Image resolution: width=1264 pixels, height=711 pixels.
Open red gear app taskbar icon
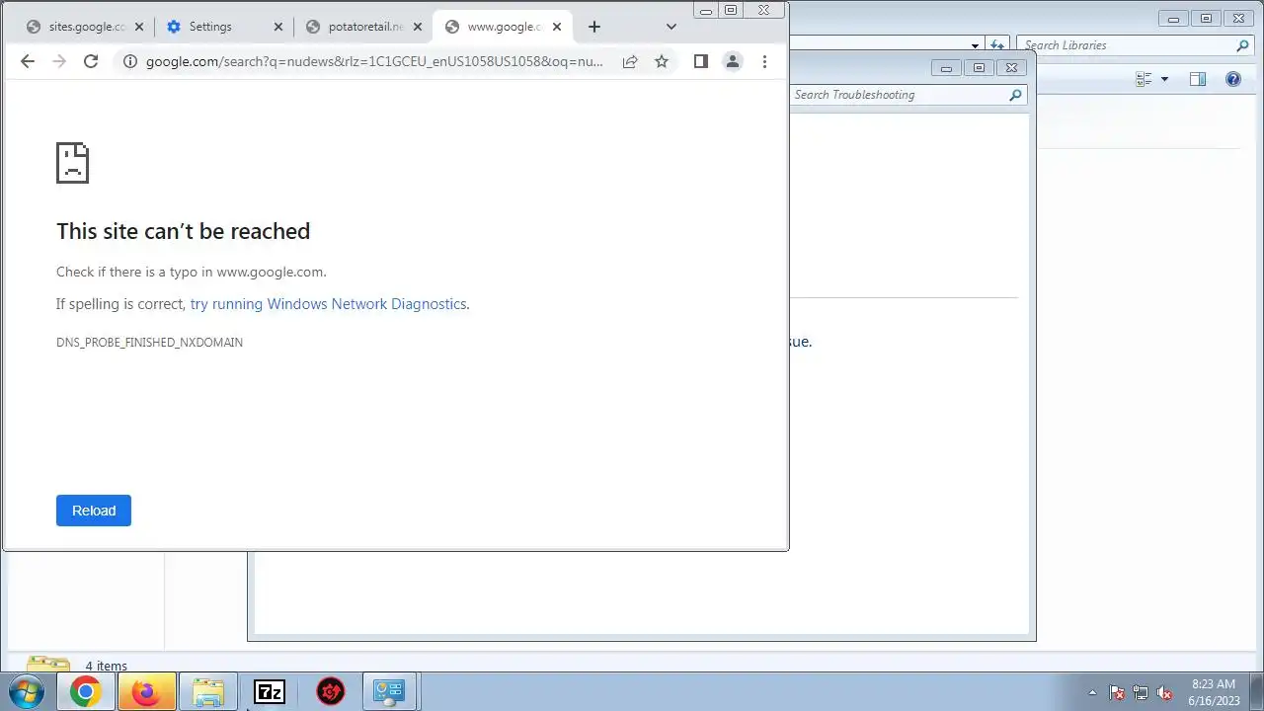click(x=330, y=692)
